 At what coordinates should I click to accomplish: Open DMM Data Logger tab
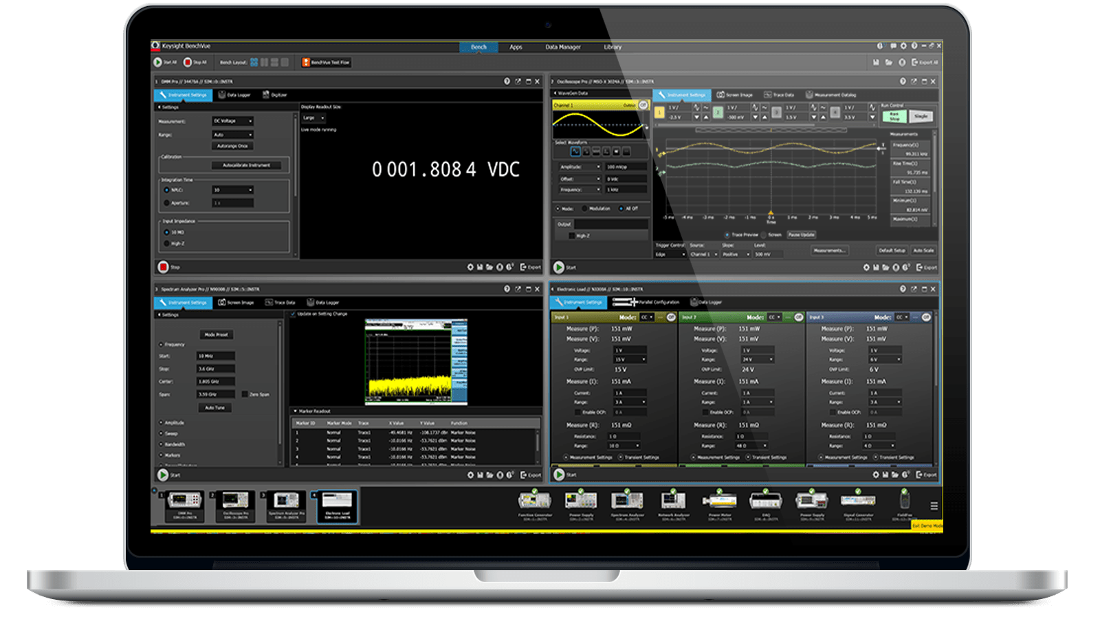click(x=234, y=95)
